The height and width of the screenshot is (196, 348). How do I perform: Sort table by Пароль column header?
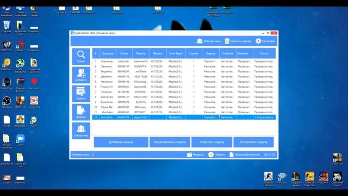tap(141, 53)
